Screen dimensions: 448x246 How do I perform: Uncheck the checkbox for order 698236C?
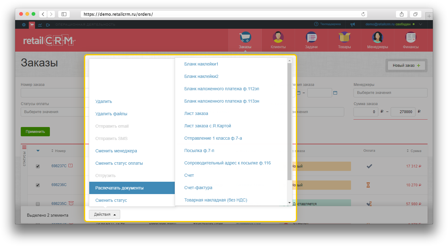38,185
